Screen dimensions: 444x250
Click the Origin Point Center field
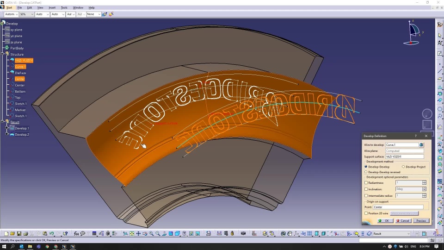coord(398,207)
